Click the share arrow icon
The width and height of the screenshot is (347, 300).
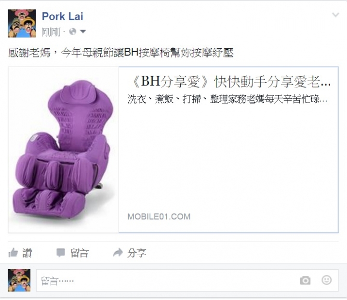pyautogui.click(x=118, y=252)
